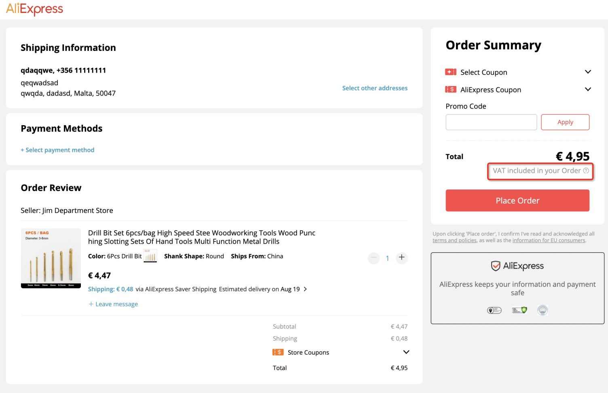Add a payment method via Select payment method

coord(57,150)
